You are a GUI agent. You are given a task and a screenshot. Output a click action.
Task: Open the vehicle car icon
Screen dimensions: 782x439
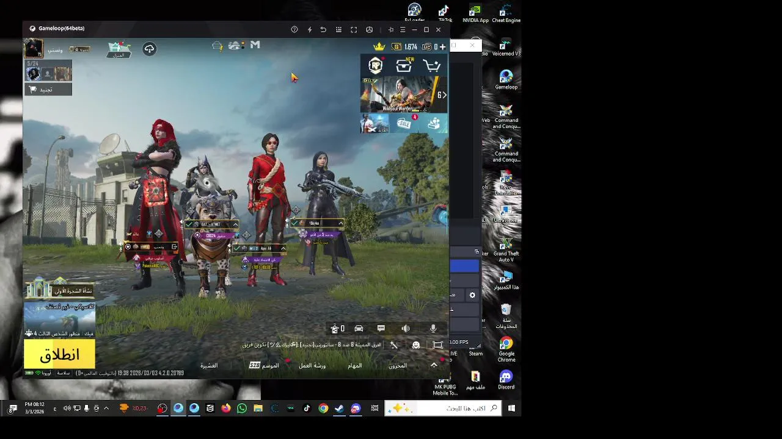tap(359, 329)
